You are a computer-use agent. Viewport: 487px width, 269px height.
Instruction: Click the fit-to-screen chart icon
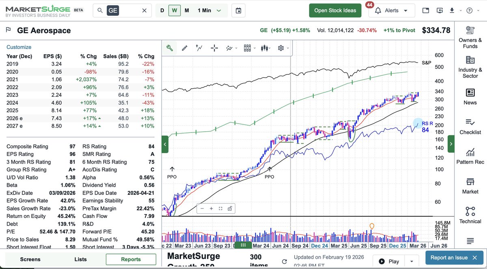220,209
